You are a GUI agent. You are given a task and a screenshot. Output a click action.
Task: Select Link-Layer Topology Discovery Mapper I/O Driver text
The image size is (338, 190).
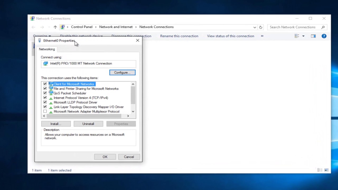pos(89,107)
